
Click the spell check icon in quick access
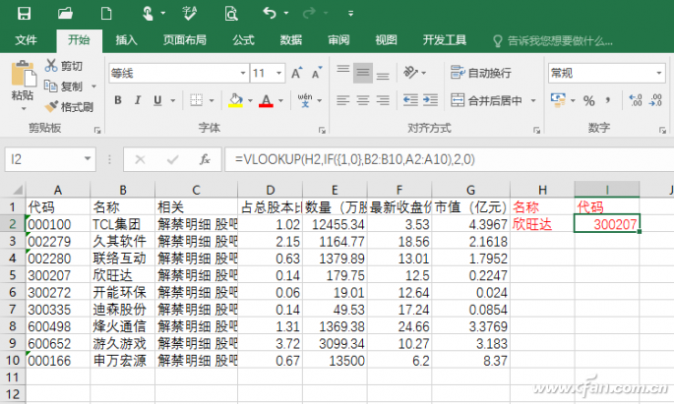[189, 14]
